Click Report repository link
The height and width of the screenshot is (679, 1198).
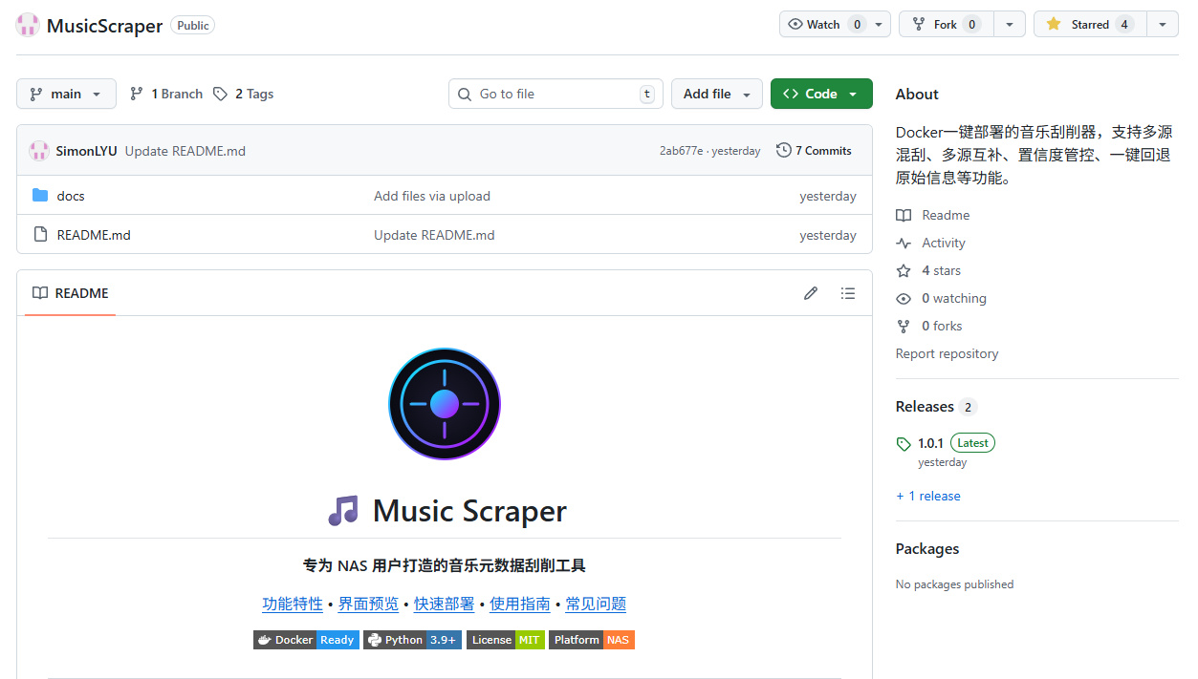[x=947, y=353]
